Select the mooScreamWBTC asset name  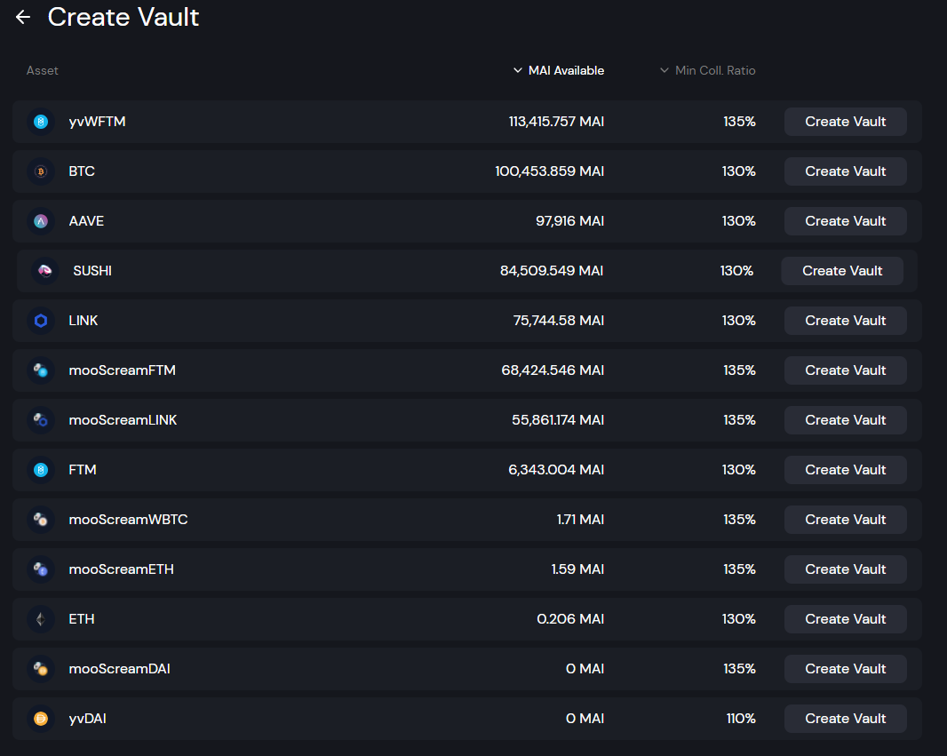click(x=128, y=520)
